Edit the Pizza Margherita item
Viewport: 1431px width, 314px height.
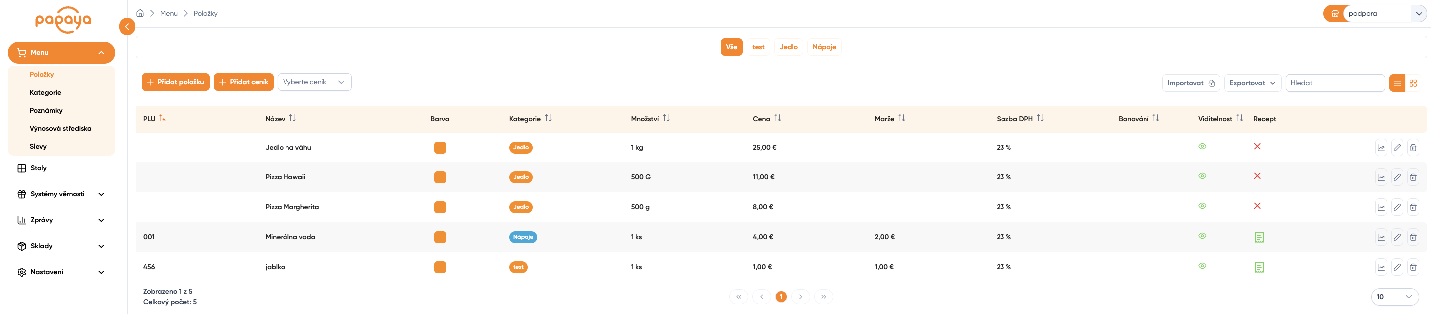[x=1397, y=207]
